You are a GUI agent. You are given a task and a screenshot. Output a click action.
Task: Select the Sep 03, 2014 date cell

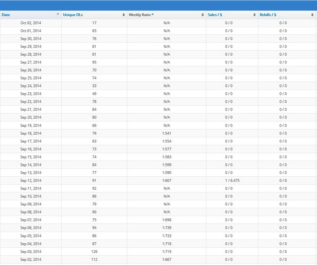(31, 252)
